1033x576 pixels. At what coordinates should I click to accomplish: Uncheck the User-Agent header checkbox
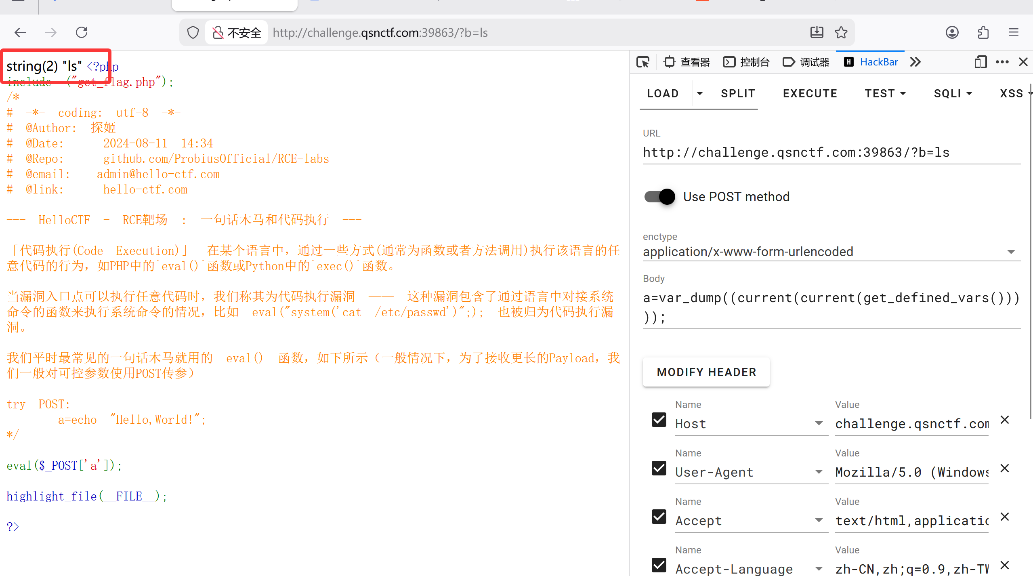pyautogui.click(x=659, y=468)
